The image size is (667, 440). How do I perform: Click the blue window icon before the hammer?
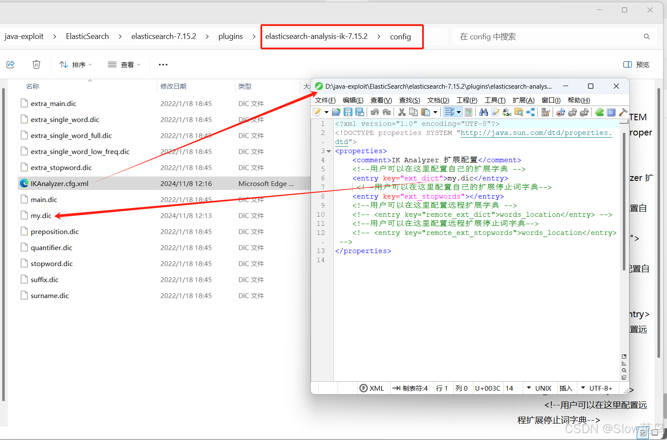(x=611, y=112)
